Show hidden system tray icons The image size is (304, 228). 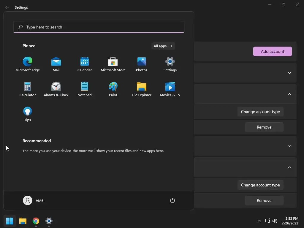coord(259,221)
